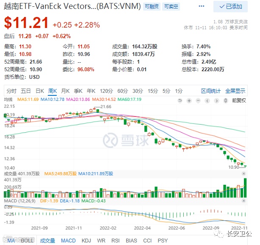This screenshot has width=260, height=245.
Task: Toggle the WR indicator
Action: click(101, 240)
